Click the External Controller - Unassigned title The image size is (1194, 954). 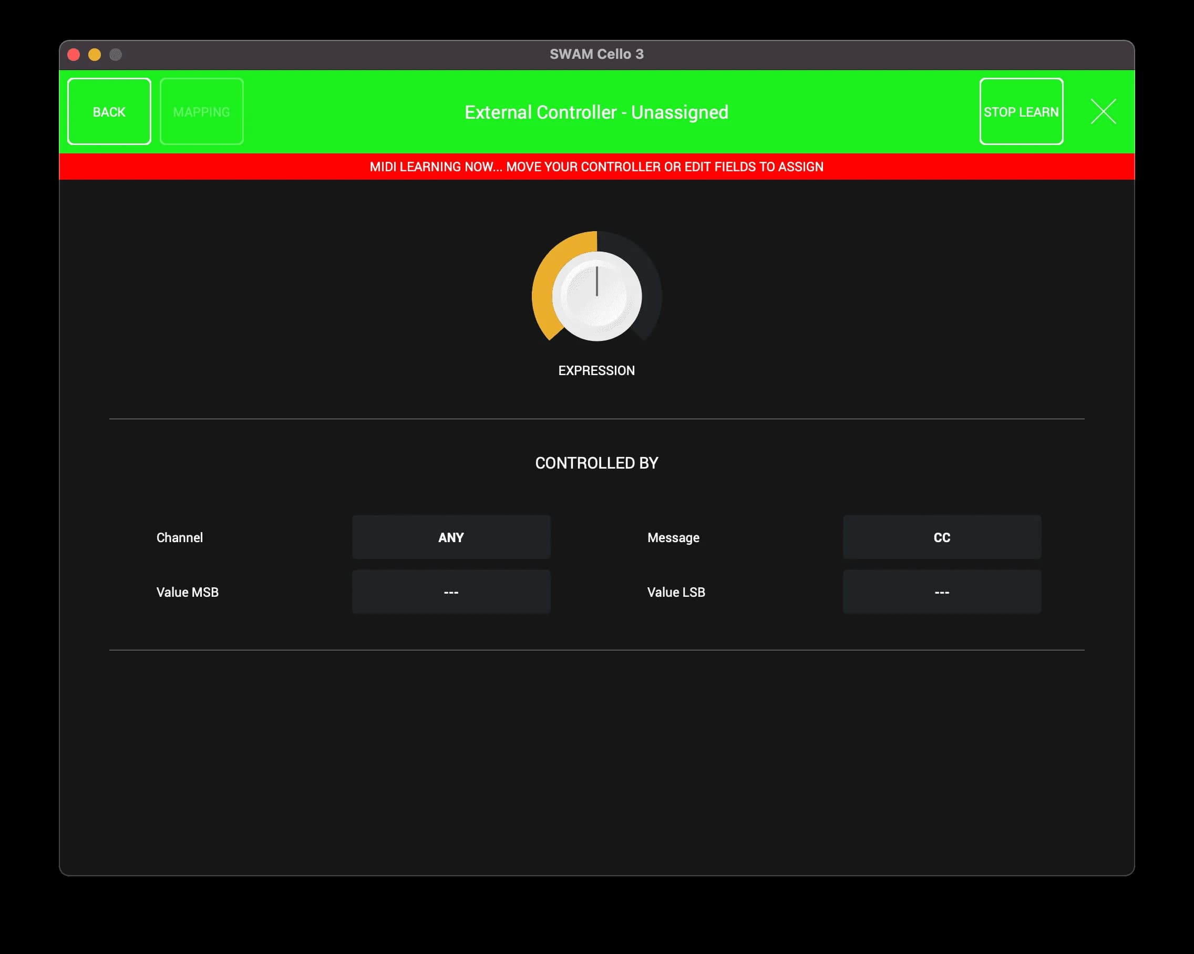(596, 112)
